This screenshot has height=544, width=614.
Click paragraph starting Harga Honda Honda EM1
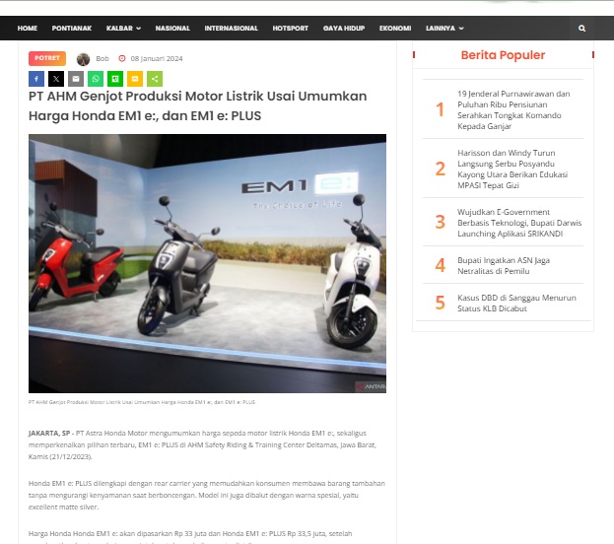(x=190, y=537)
